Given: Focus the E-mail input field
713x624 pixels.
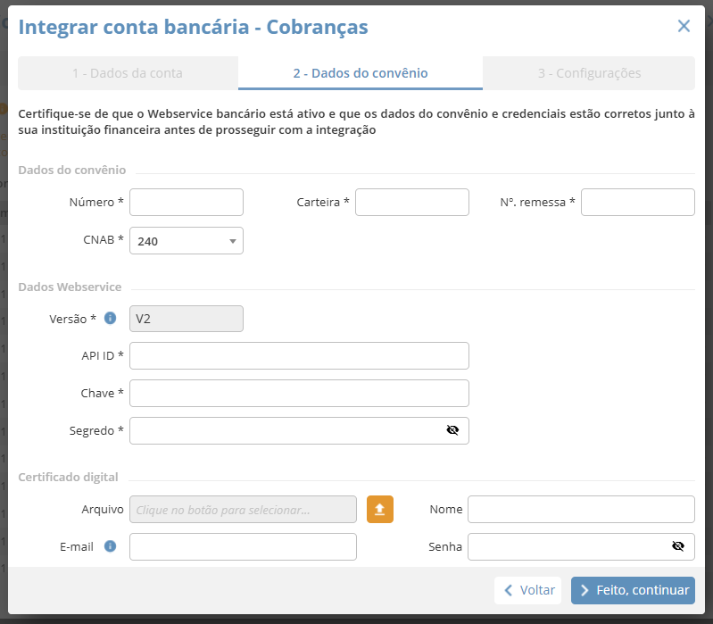Looking at the screenshot, I should [x=243, y=546].
